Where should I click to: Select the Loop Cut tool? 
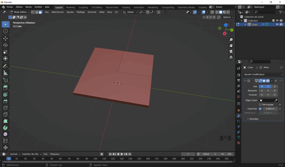pyautogui.click(x=6, y=108)
